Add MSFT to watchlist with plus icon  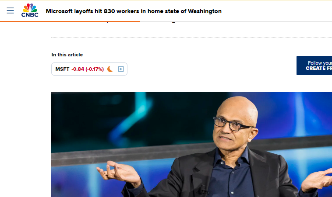point(121,69)
